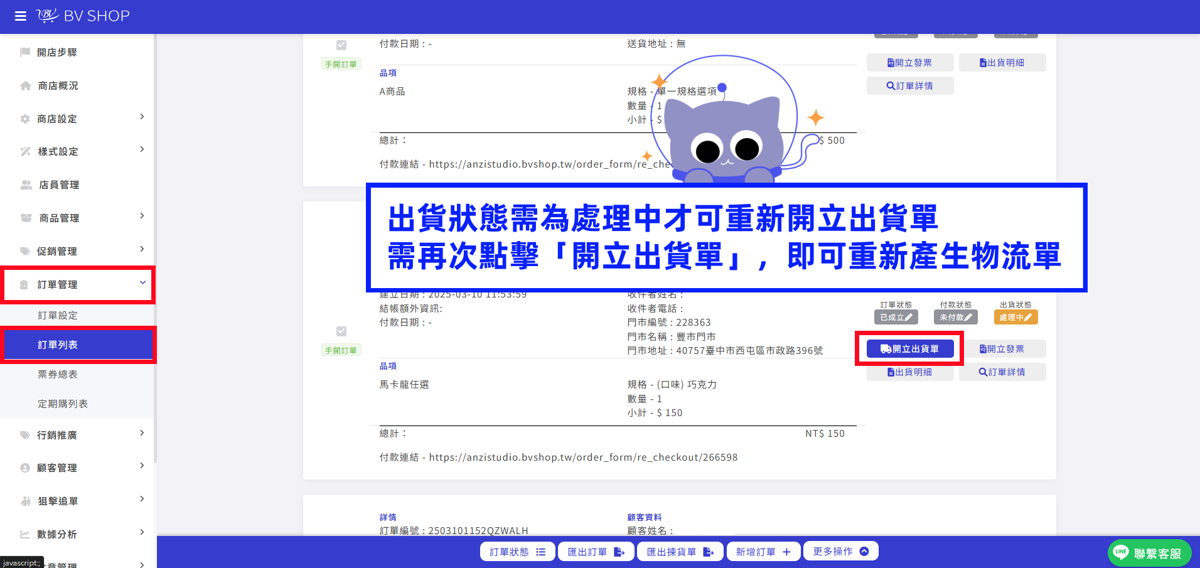The image size is (1200, 568).
Task: Click 新增訂單 in bottom toolbar
Action: [763, 552]
